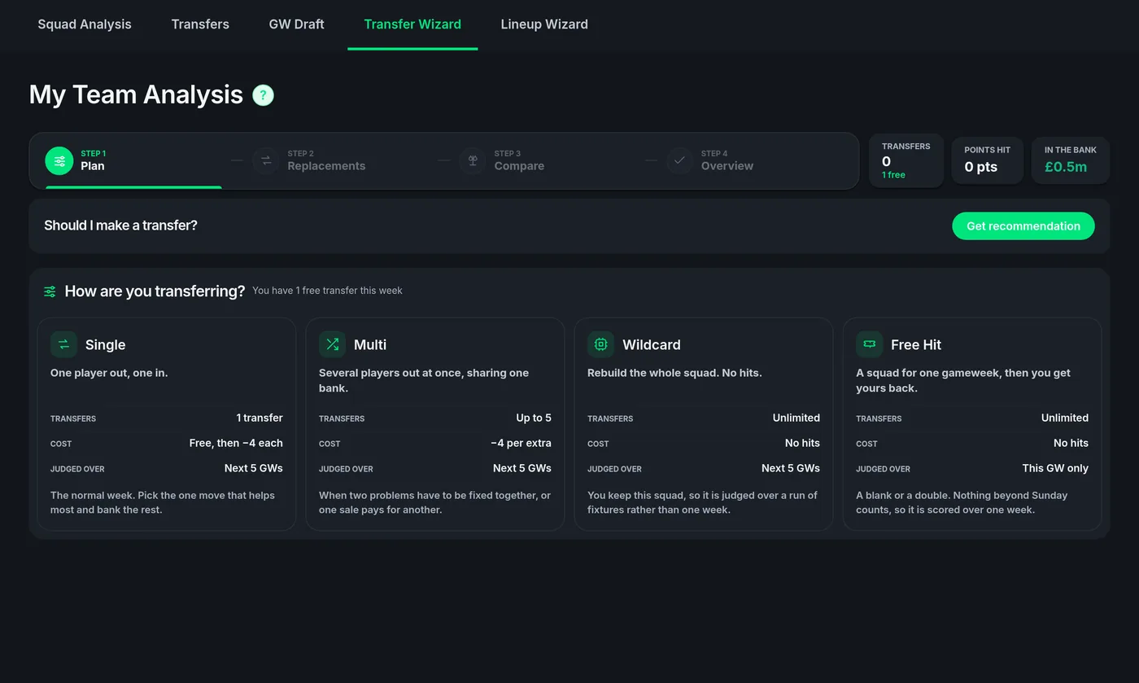This screenshot has width=1139, height=683.
Task: Click the My Team Analysis heading
Action: tap(136, 94)
